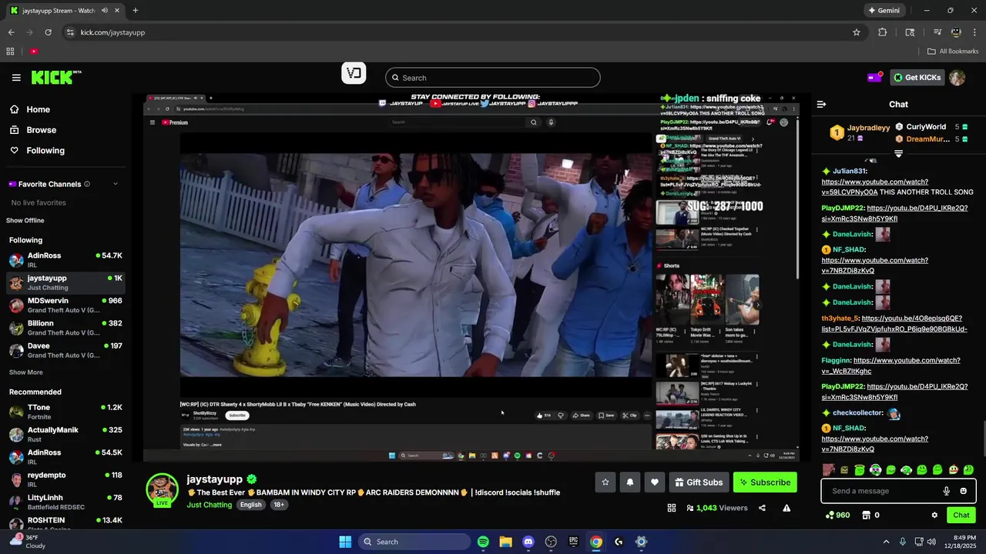Click username th3yhate_5 in chat

(x=840, y=319)
